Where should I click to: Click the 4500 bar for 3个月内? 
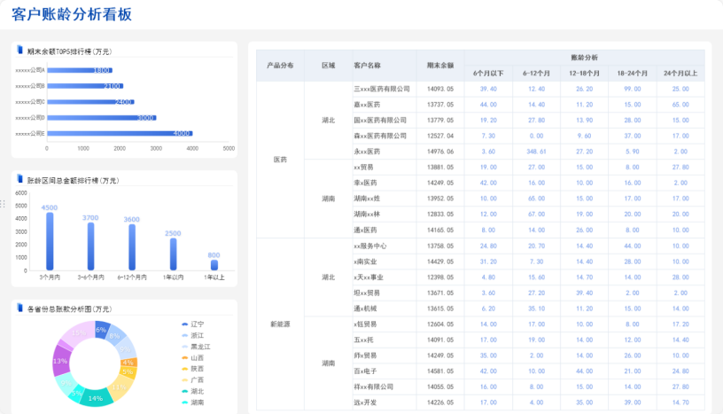pyautogui.click(x=50, y=241)
